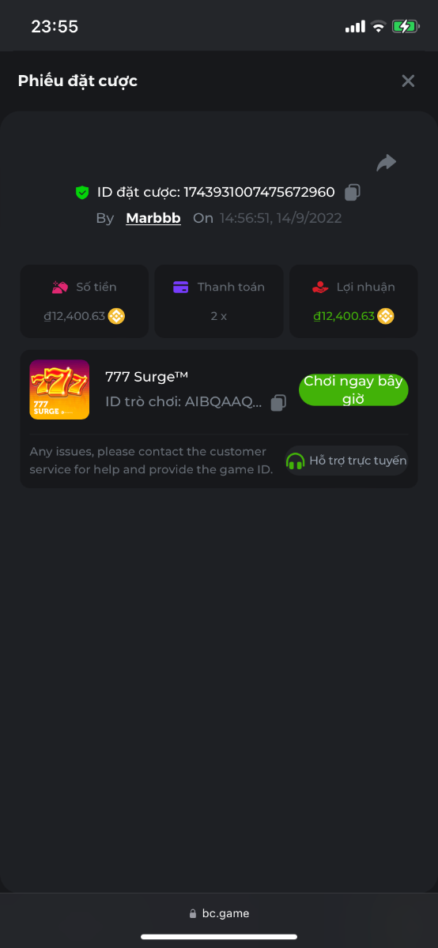Select the 777 Surge™ game title
The width and height of the screenshot is (438, 948).
(146, 377)
